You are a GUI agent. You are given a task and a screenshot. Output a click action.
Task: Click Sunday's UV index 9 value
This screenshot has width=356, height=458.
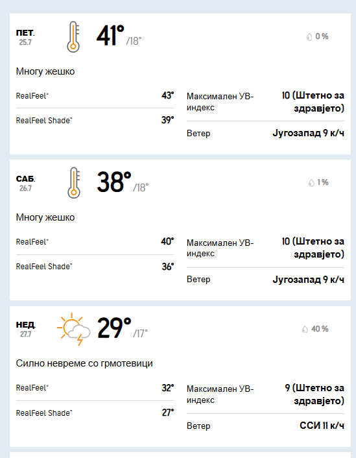pyautogui.click(x=314, y=394)
